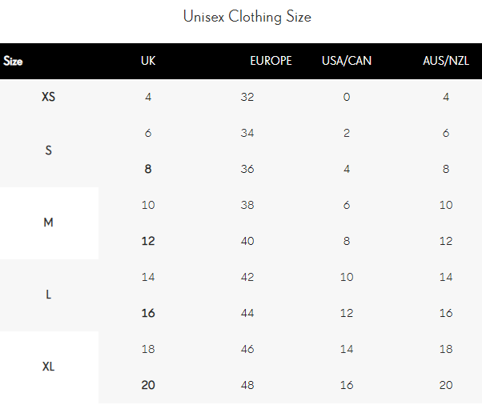Click the S size row label
This screenshot has width=482, height=405.
49,150
